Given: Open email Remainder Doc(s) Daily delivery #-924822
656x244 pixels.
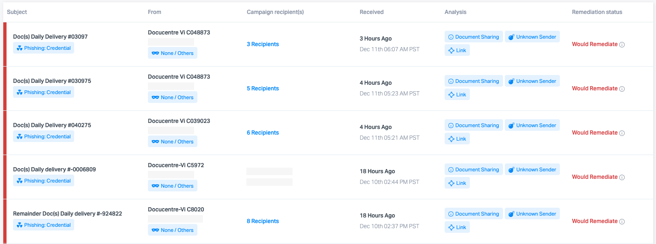Looking at the screenshot, I should tap(68, 214).
